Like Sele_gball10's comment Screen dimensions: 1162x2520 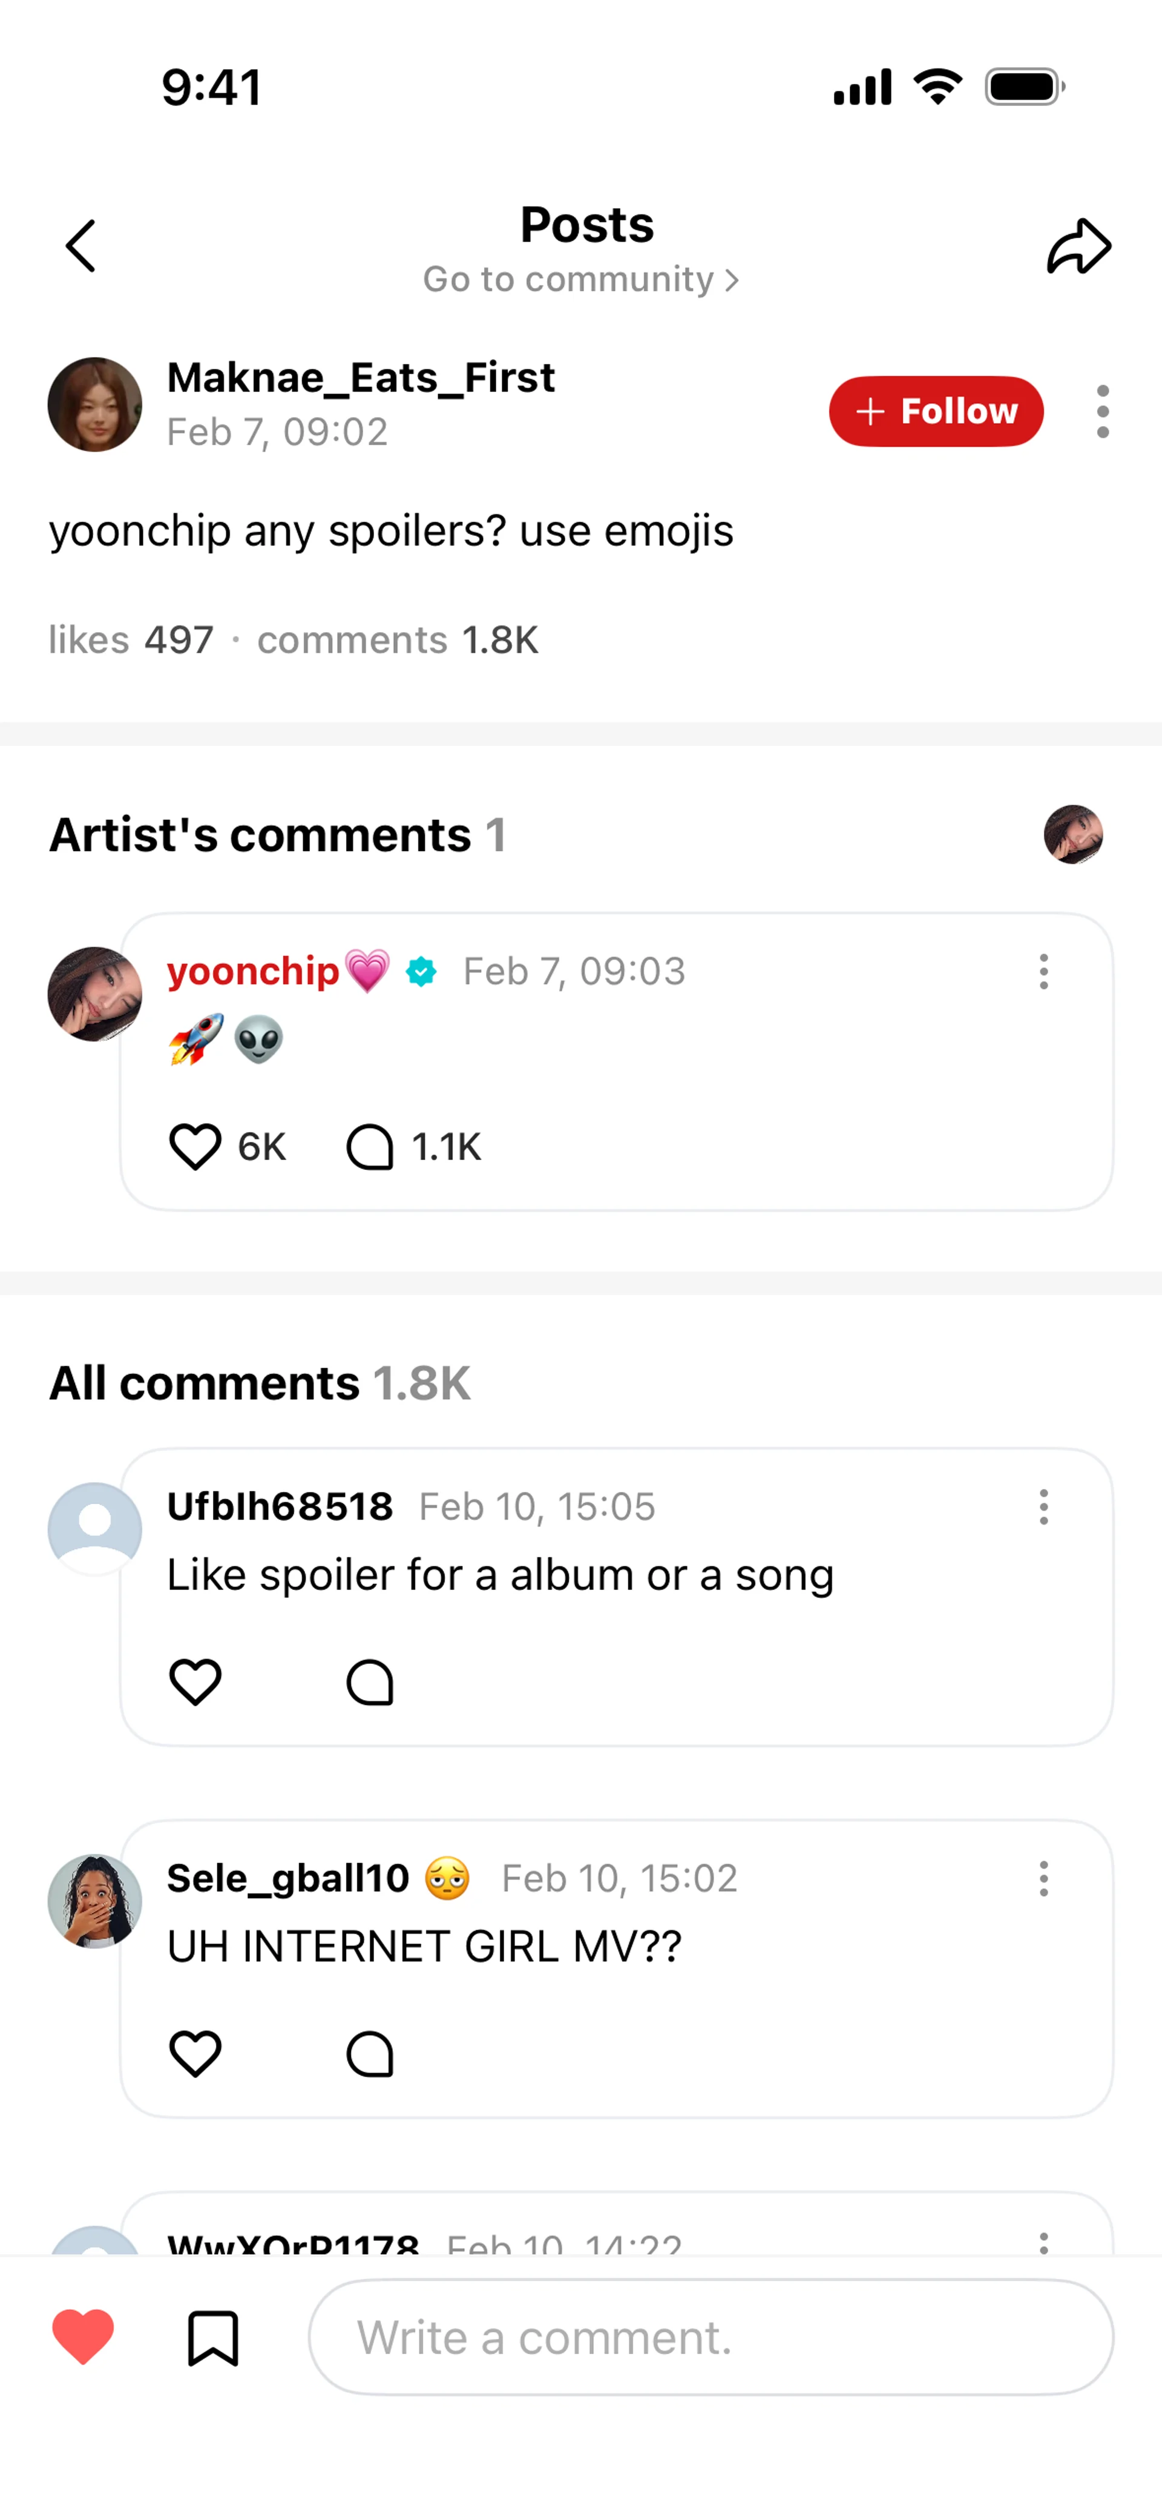tap(195, 2053)
